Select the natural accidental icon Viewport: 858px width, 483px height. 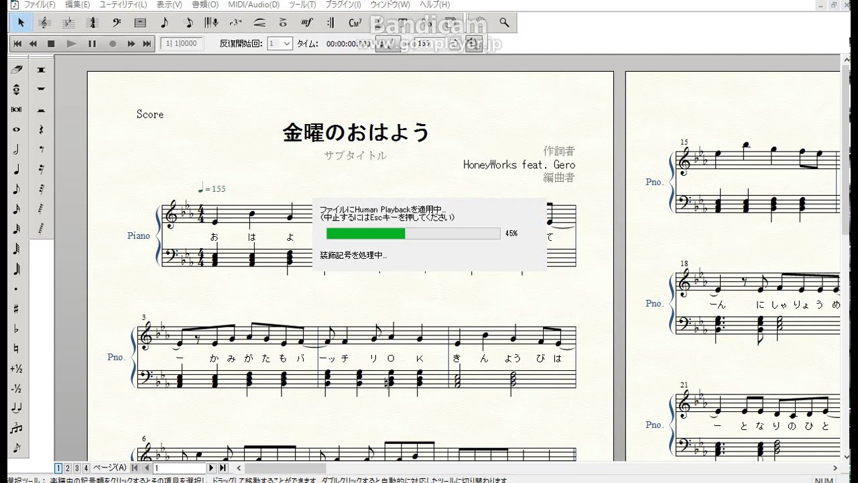(17, 349)
